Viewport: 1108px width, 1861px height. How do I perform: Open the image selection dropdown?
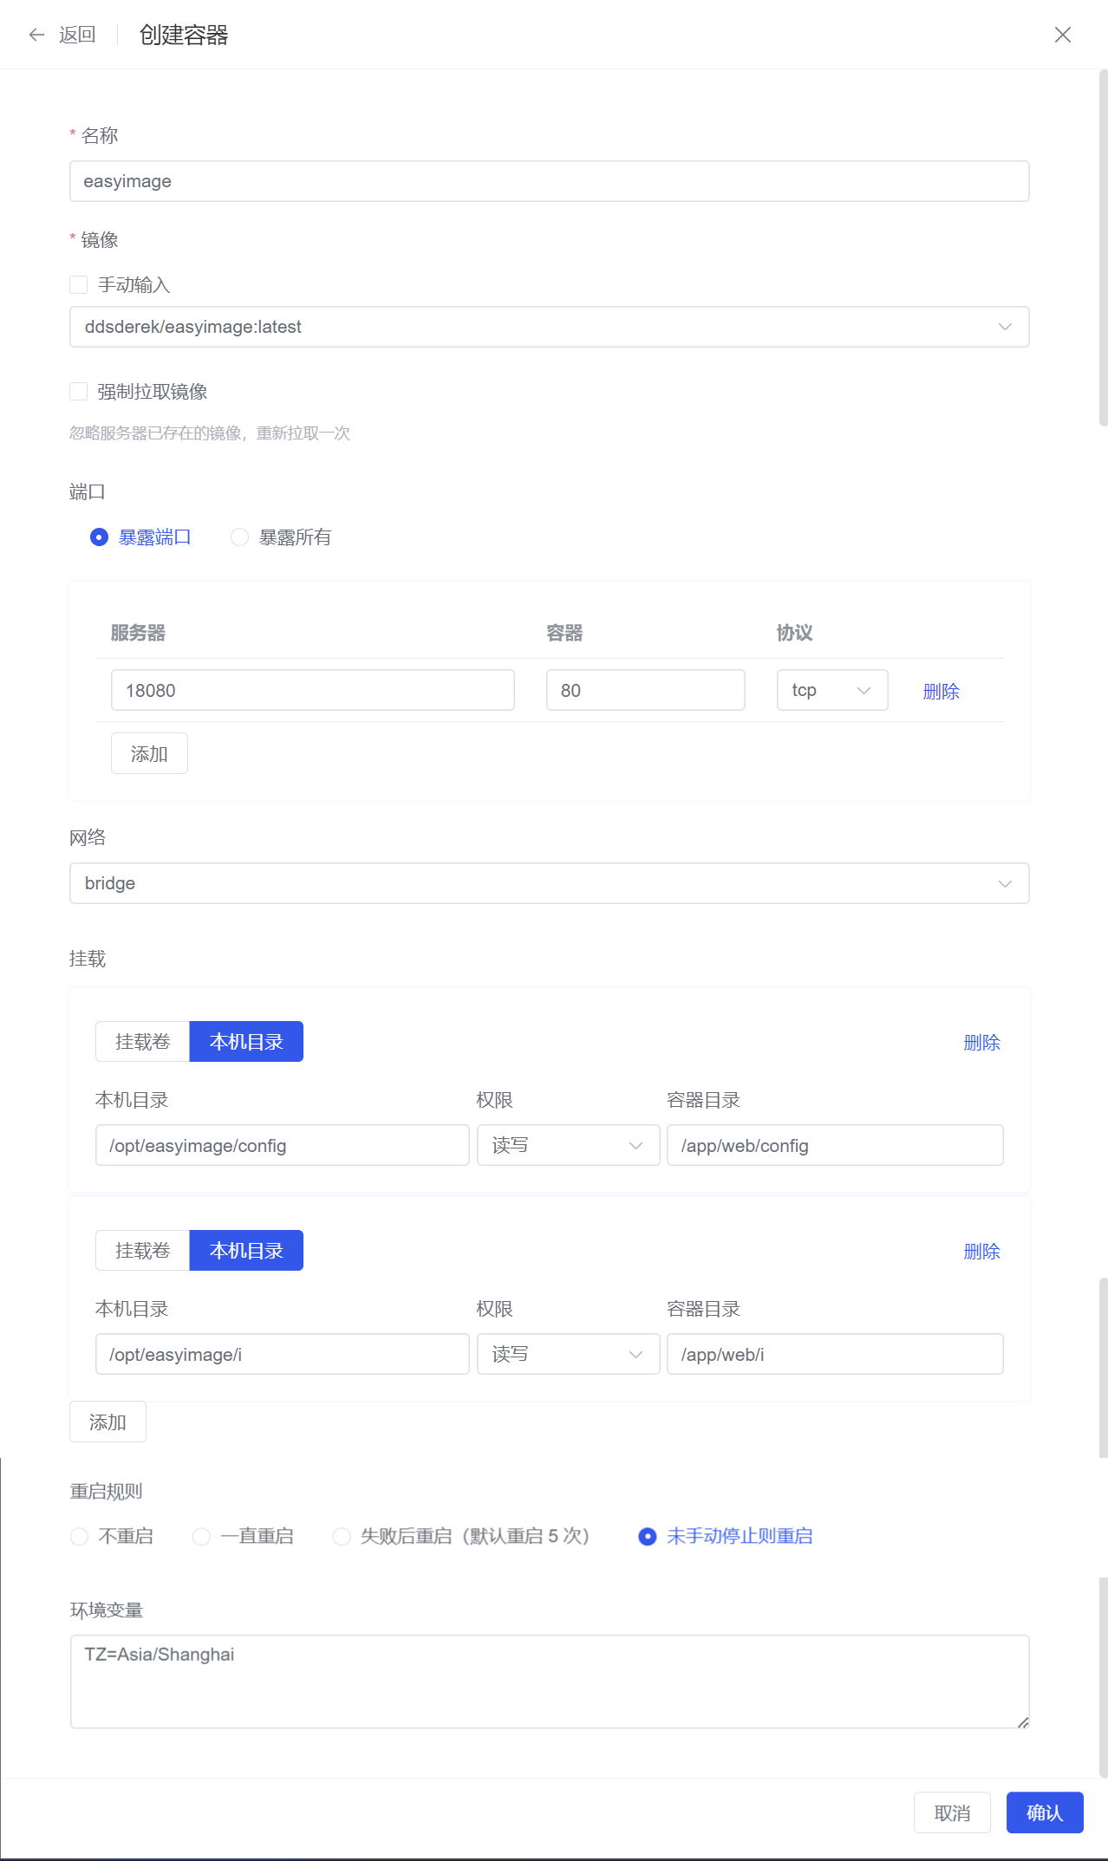[x=549, y=327]
